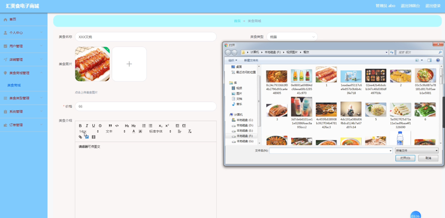
Task: Change the view mode in file dialog
Action: (417, 60)
